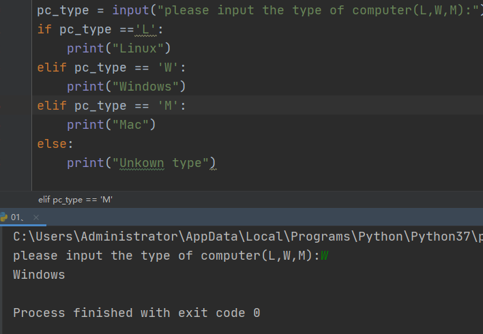Click the console output "Windows"

coord(39,275)
